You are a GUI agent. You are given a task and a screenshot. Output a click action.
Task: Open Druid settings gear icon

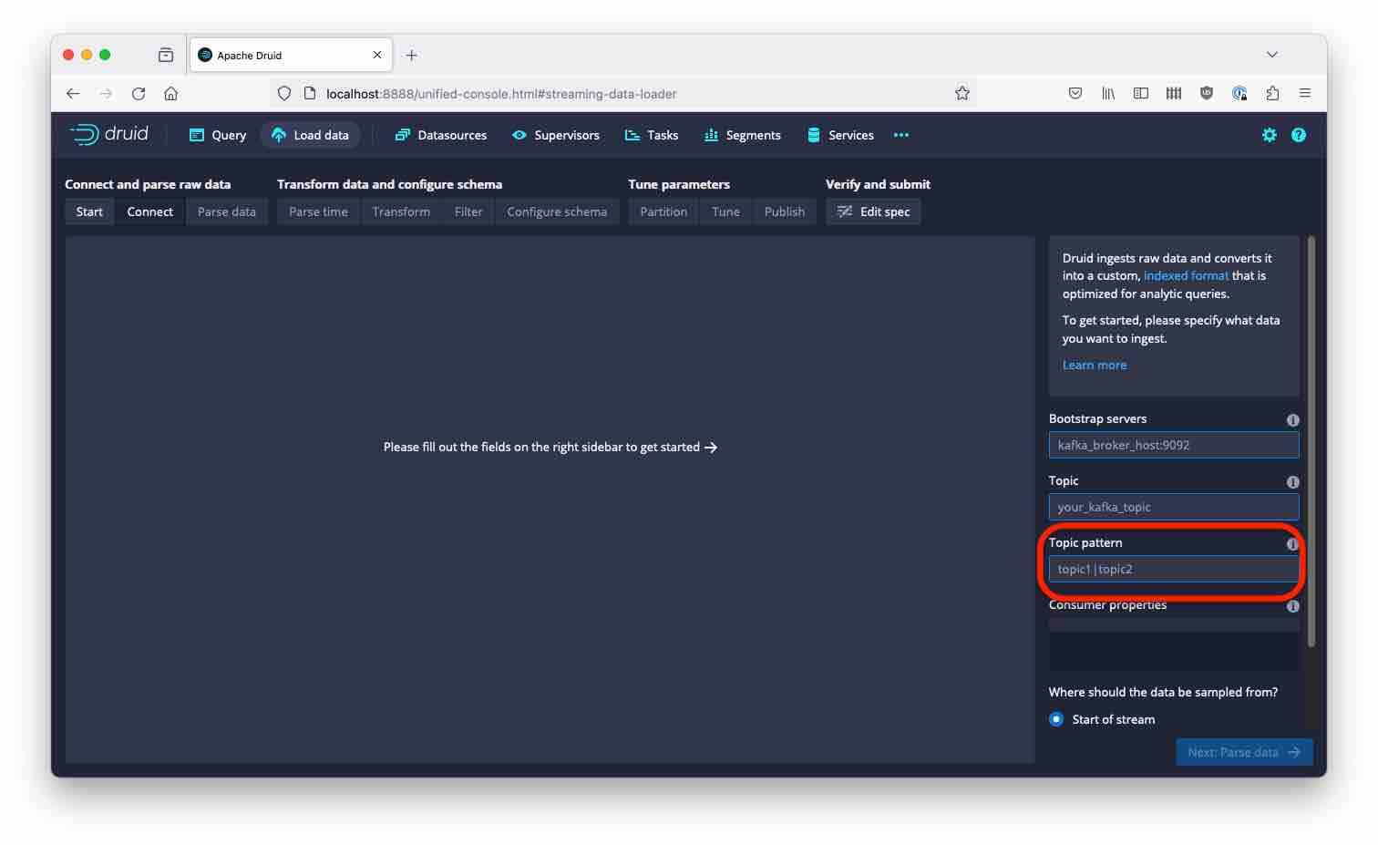click(x=1269, y=135)
